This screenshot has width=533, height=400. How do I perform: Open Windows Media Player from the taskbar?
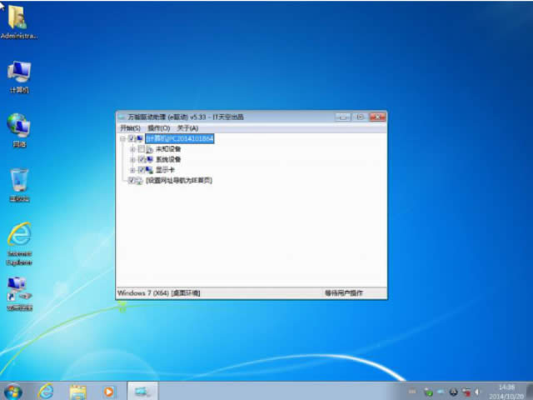tap(108, 391)
